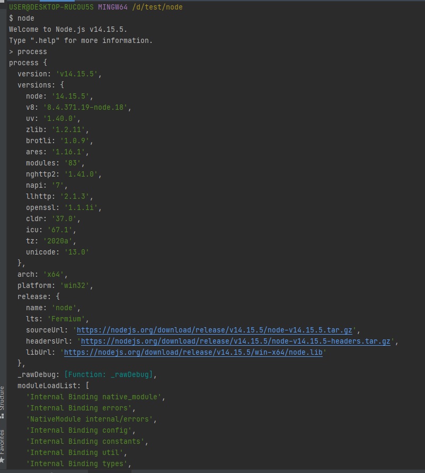Open the libUrl win-x64/node.lib link
Screen dimensions: 425x473
(x=193, y=352)
